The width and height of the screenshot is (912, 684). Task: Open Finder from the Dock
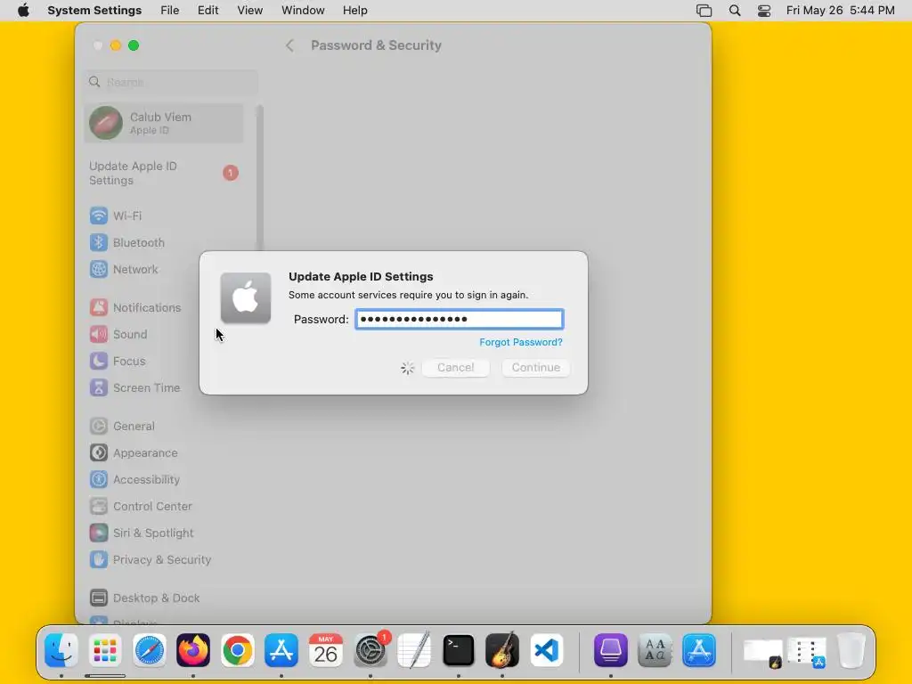click(x=61, y=650)
